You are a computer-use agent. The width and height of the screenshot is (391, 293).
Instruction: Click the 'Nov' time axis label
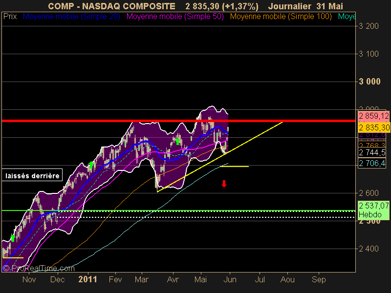click(x=29, y=279)
